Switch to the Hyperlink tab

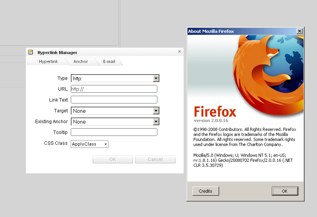point(48,61)
